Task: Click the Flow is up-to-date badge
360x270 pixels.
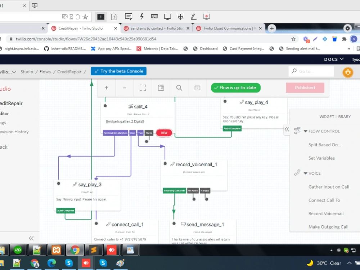Action: pyautogui.click(x=236, y=88)
